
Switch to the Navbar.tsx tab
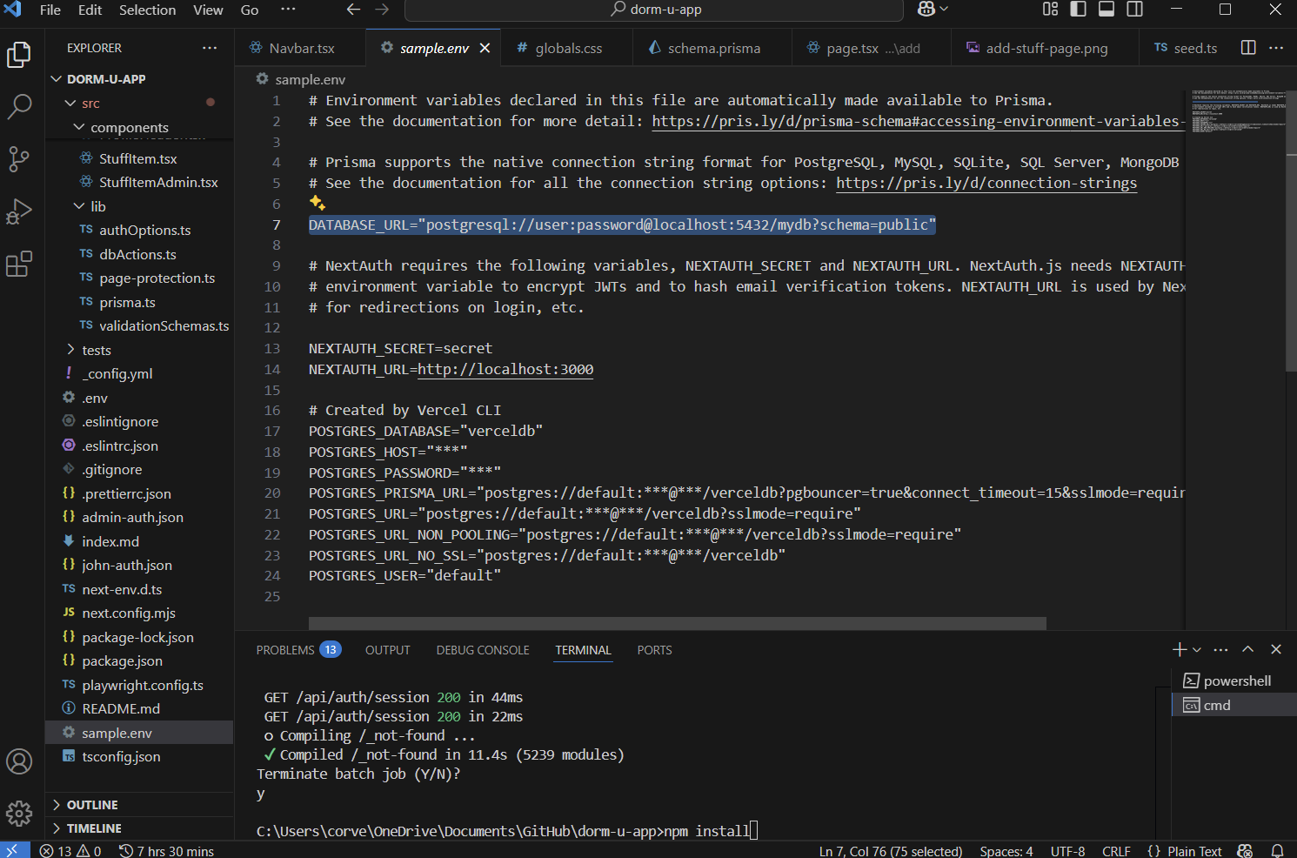tap(300, 48)
